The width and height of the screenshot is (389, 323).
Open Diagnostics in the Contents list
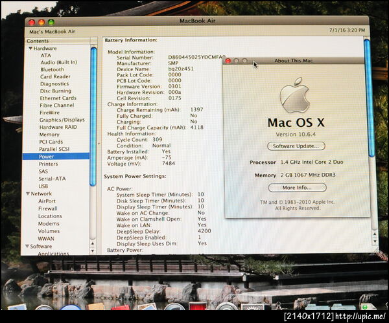[54, 84]
